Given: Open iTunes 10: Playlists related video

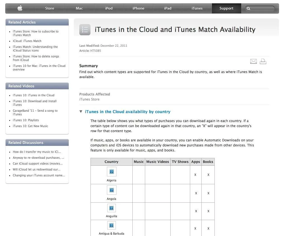Looking at the screenshot, I should 26,120.
